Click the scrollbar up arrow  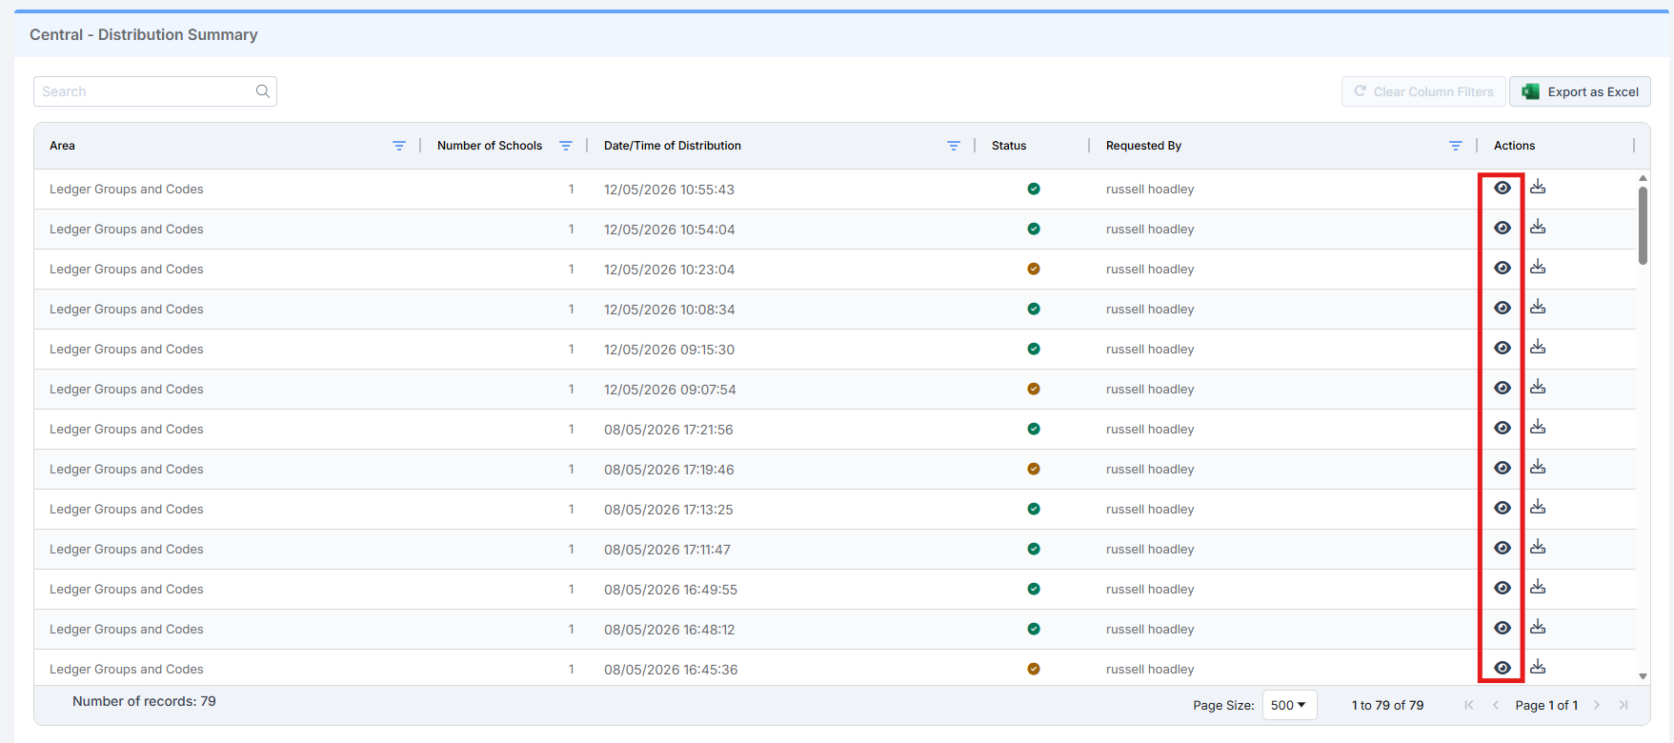coord(1643,178)
